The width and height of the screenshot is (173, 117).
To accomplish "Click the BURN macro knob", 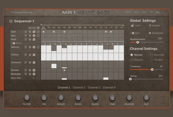I will [x=95, y=98].
